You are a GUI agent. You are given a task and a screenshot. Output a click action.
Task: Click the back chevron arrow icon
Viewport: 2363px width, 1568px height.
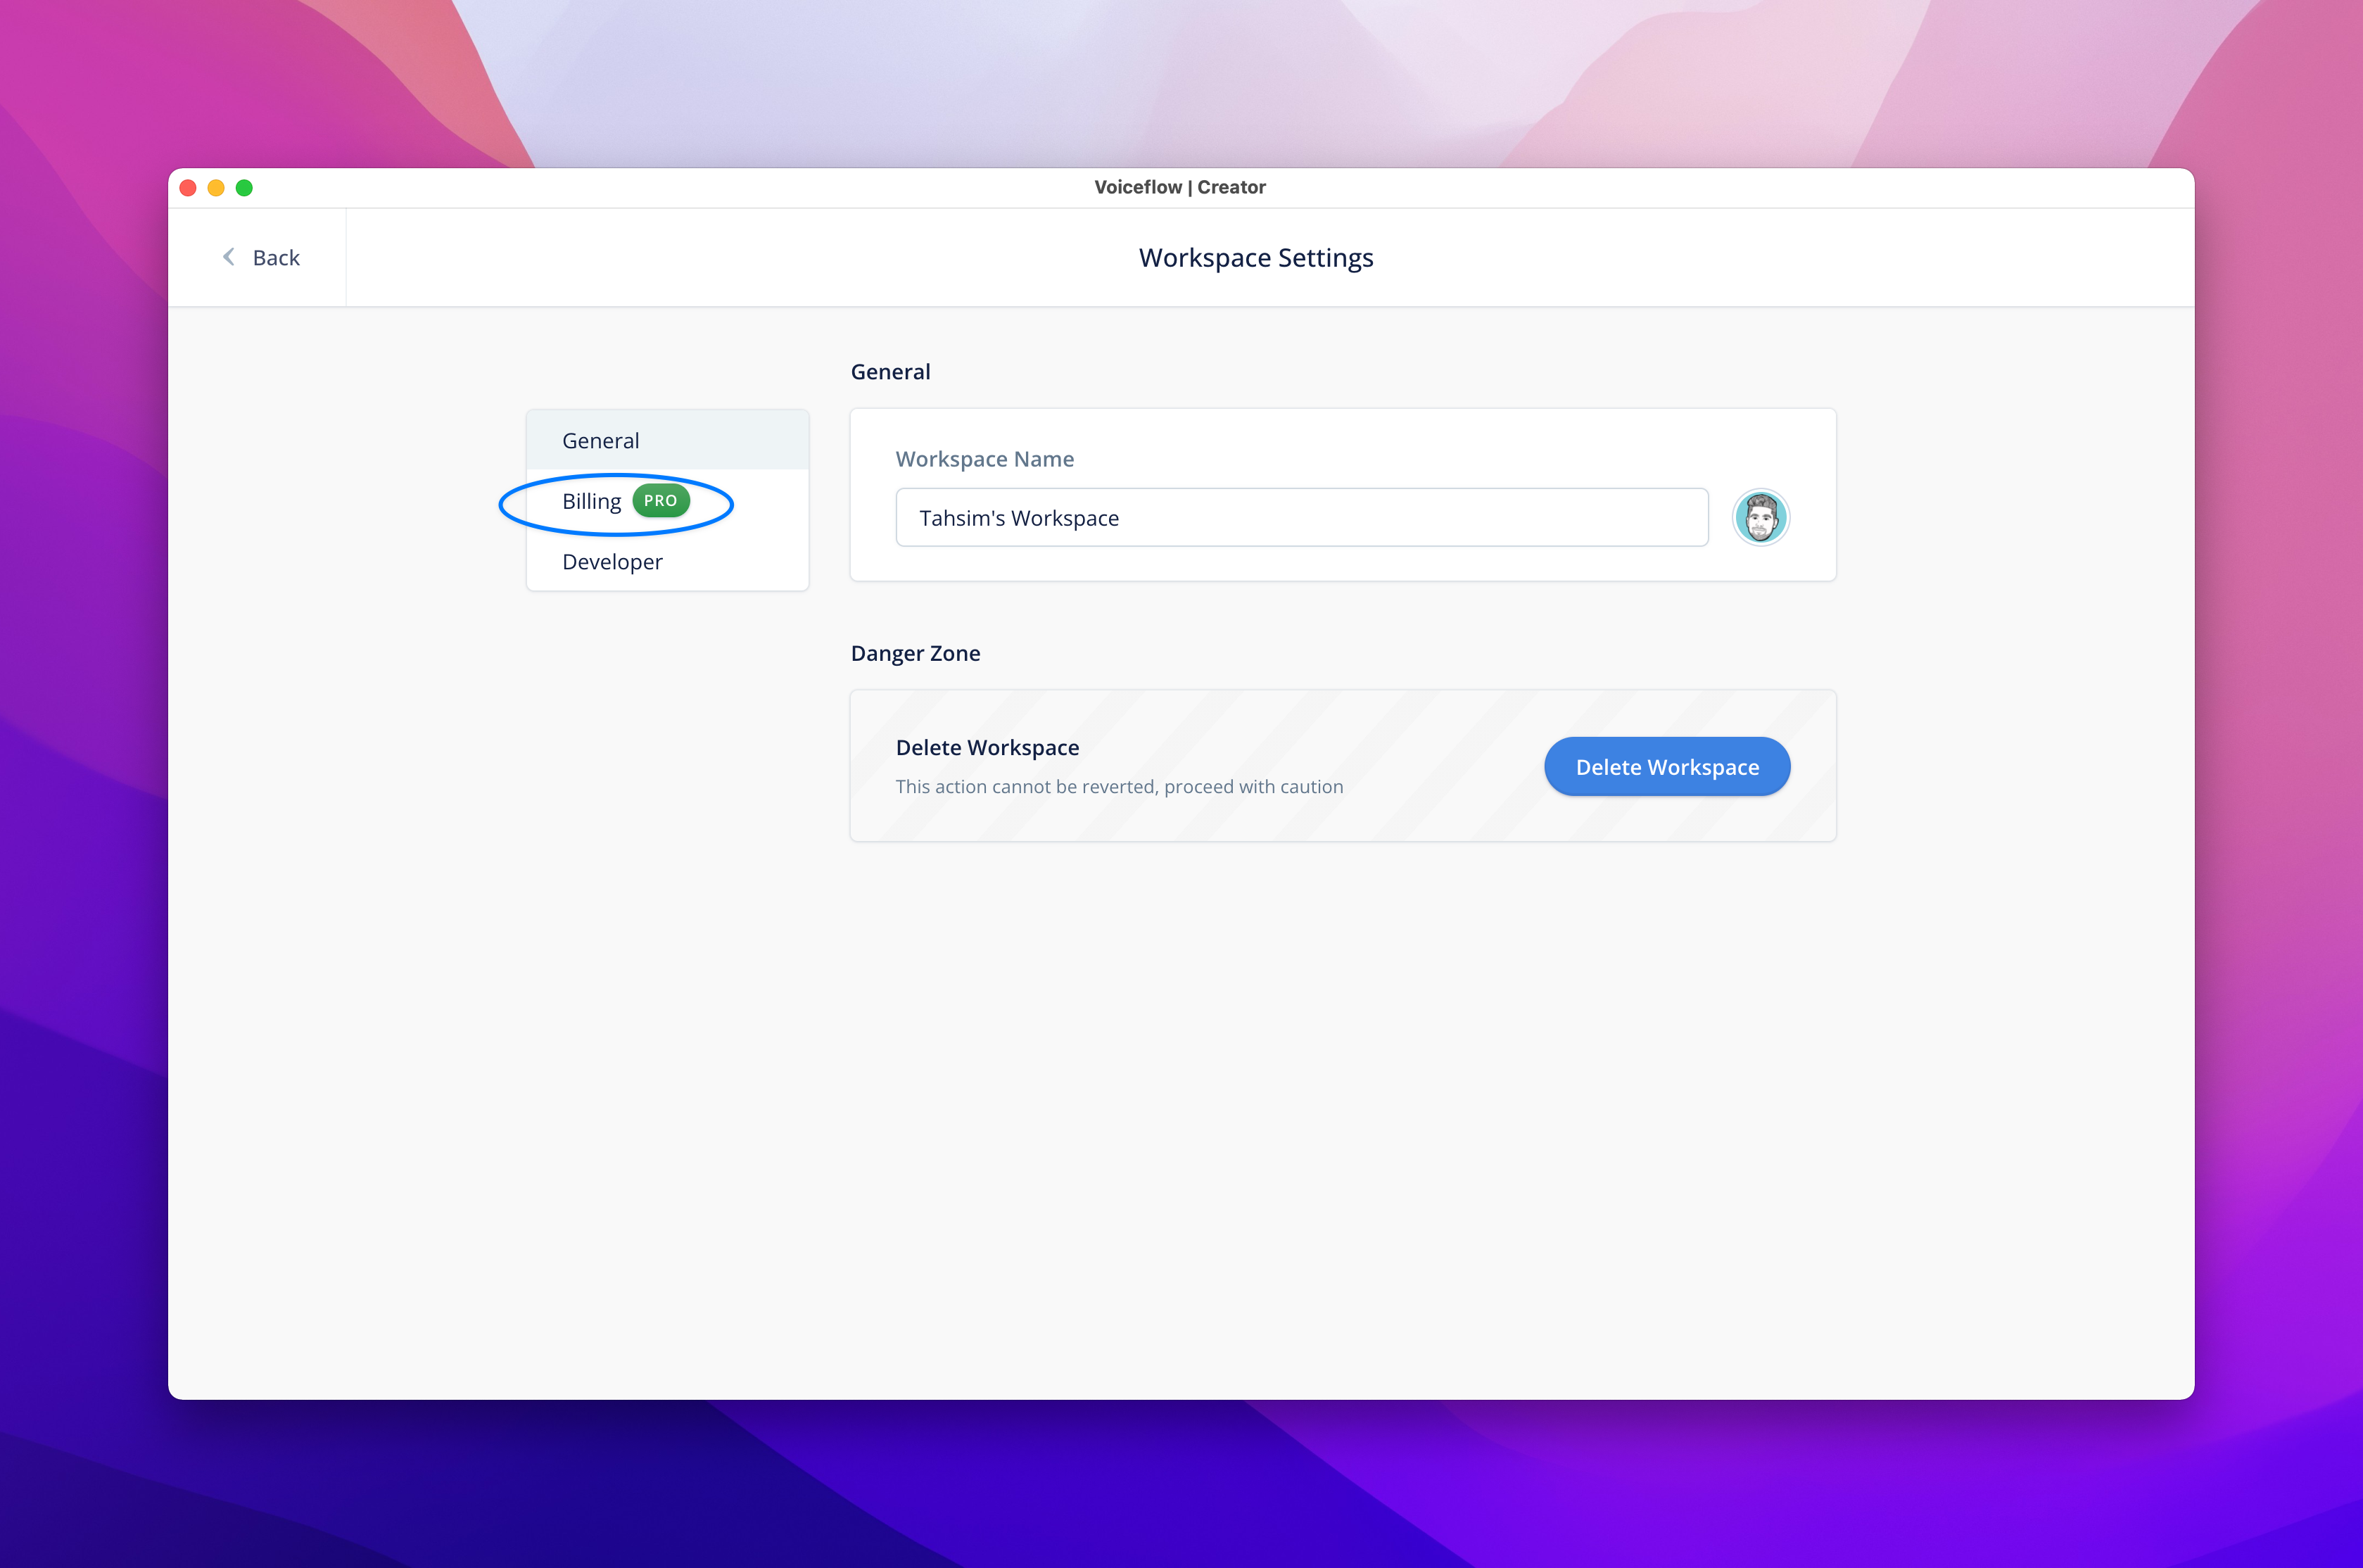(x=229, y=257)
